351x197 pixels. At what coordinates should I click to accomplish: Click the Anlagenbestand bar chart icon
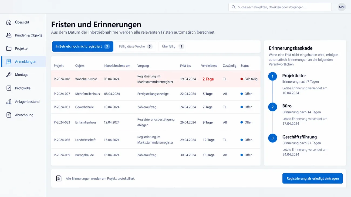click(x=9, y=101)
